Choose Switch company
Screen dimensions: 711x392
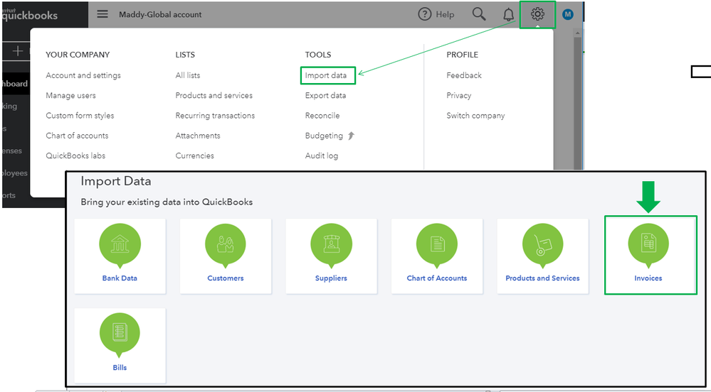tap(475, 116)
